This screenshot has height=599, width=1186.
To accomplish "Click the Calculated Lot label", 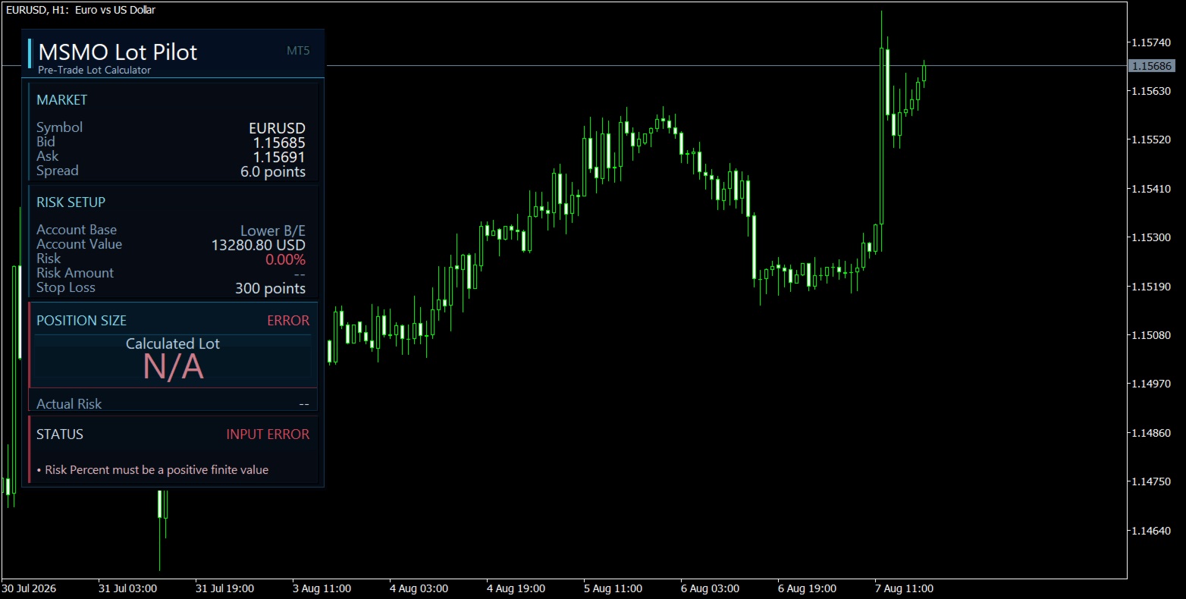I will pos(173,343).
